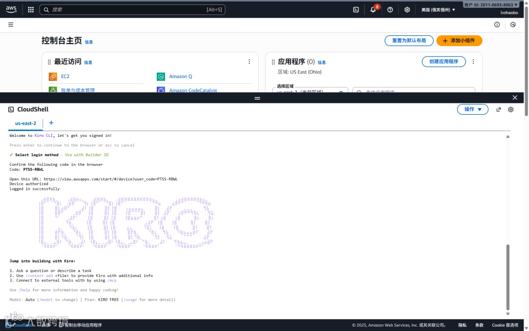Image resolution: width=529 pixels, height=331 pixels.
Task: Grab the 应用程序 widget drag handle
Action: coord(273,62)
